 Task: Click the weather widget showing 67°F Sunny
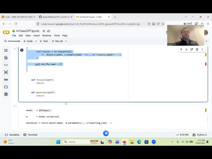(x=9, y=142)
